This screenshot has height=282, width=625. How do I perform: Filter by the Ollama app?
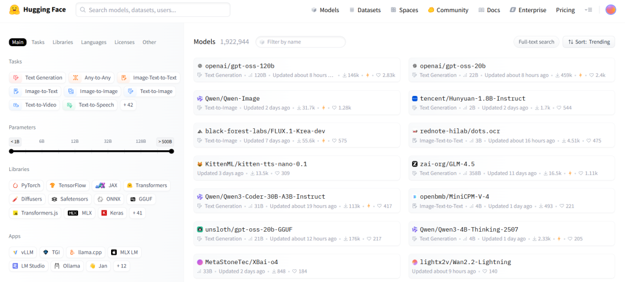(67, 266)
